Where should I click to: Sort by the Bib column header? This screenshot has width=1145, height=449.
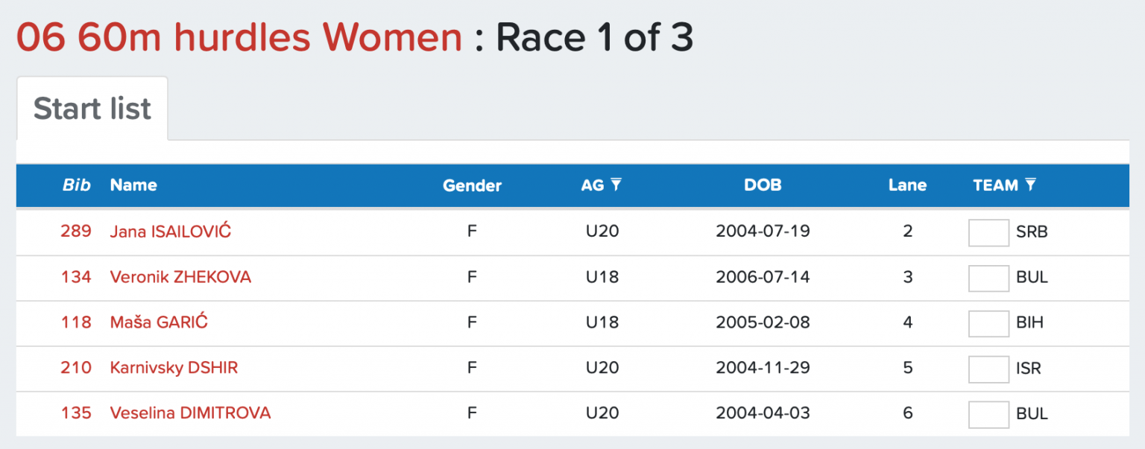(76, 185)
